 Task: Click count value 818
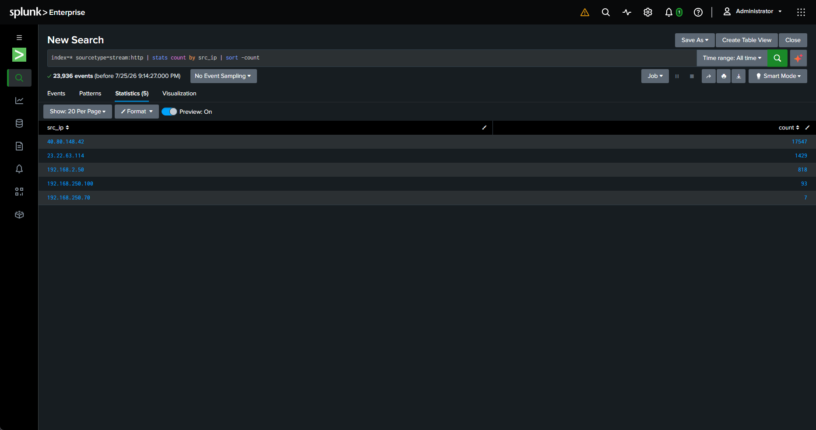point(802,170)
